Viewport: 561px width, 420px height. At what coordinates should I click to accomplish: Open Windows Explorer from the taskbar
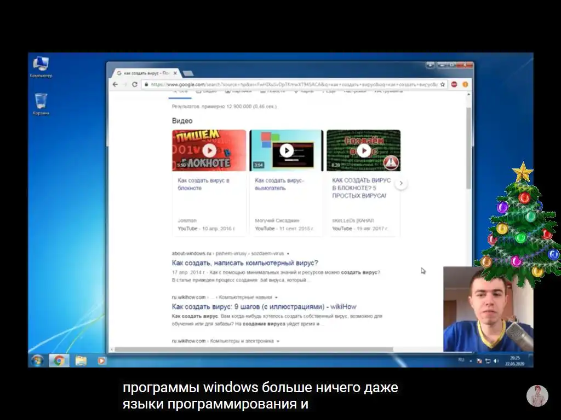81,361
